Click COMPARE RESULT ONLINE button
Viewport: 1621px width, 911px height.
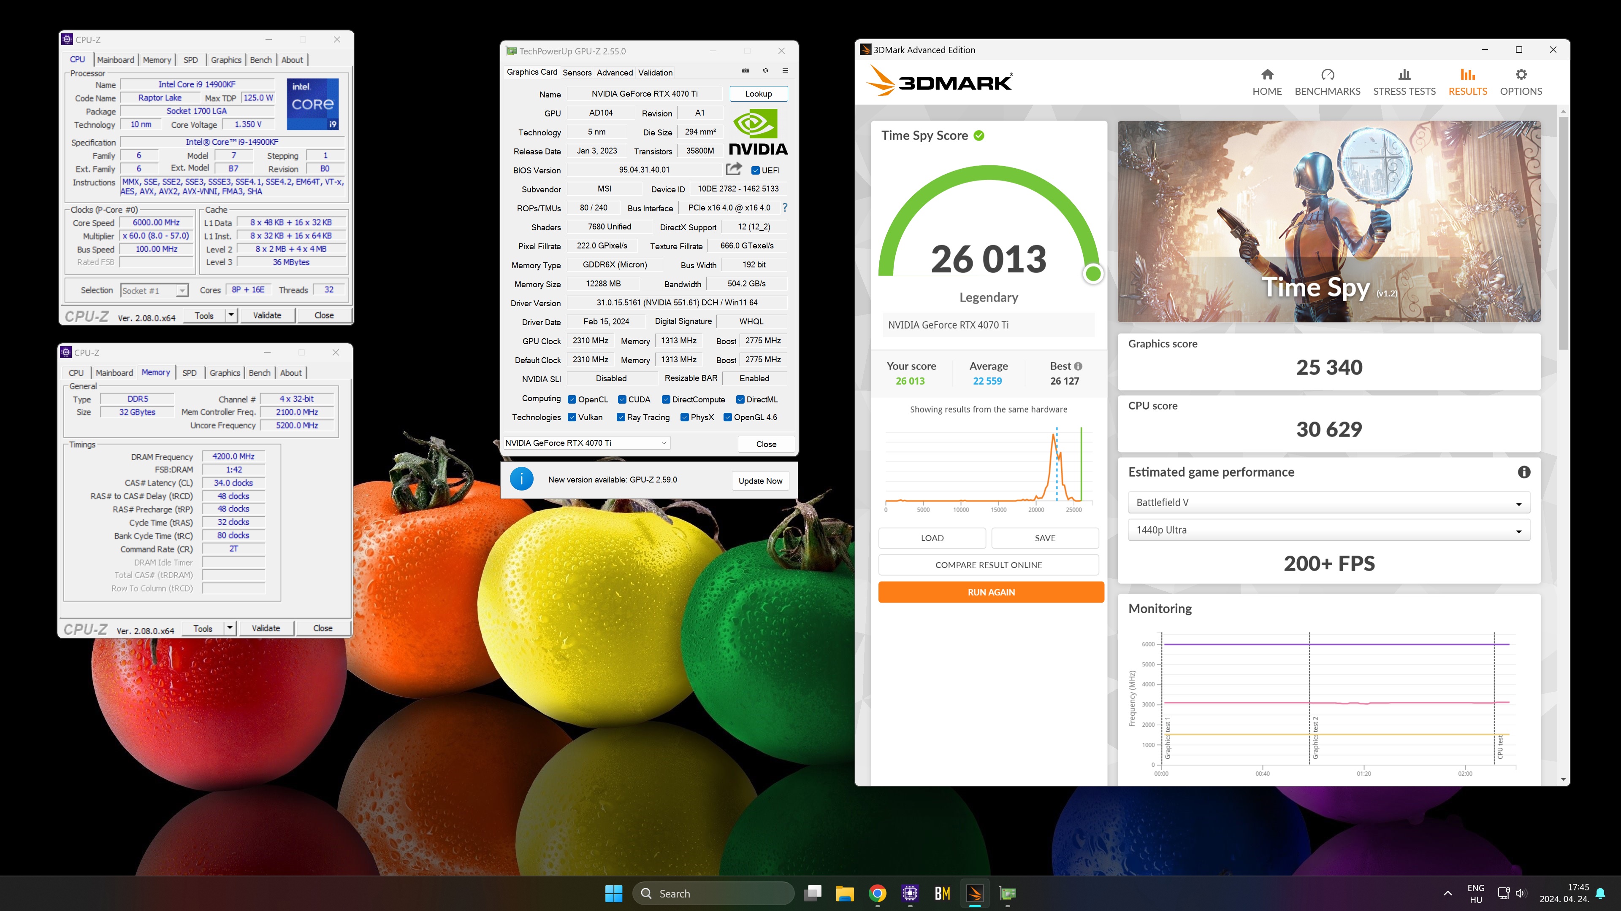[x=988, y=565]
